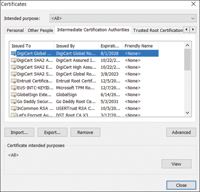Click the DigiCert Global certificate icon
Viewport: 200px width, 192px height.
pyautogui.click(x=14, y=54)
